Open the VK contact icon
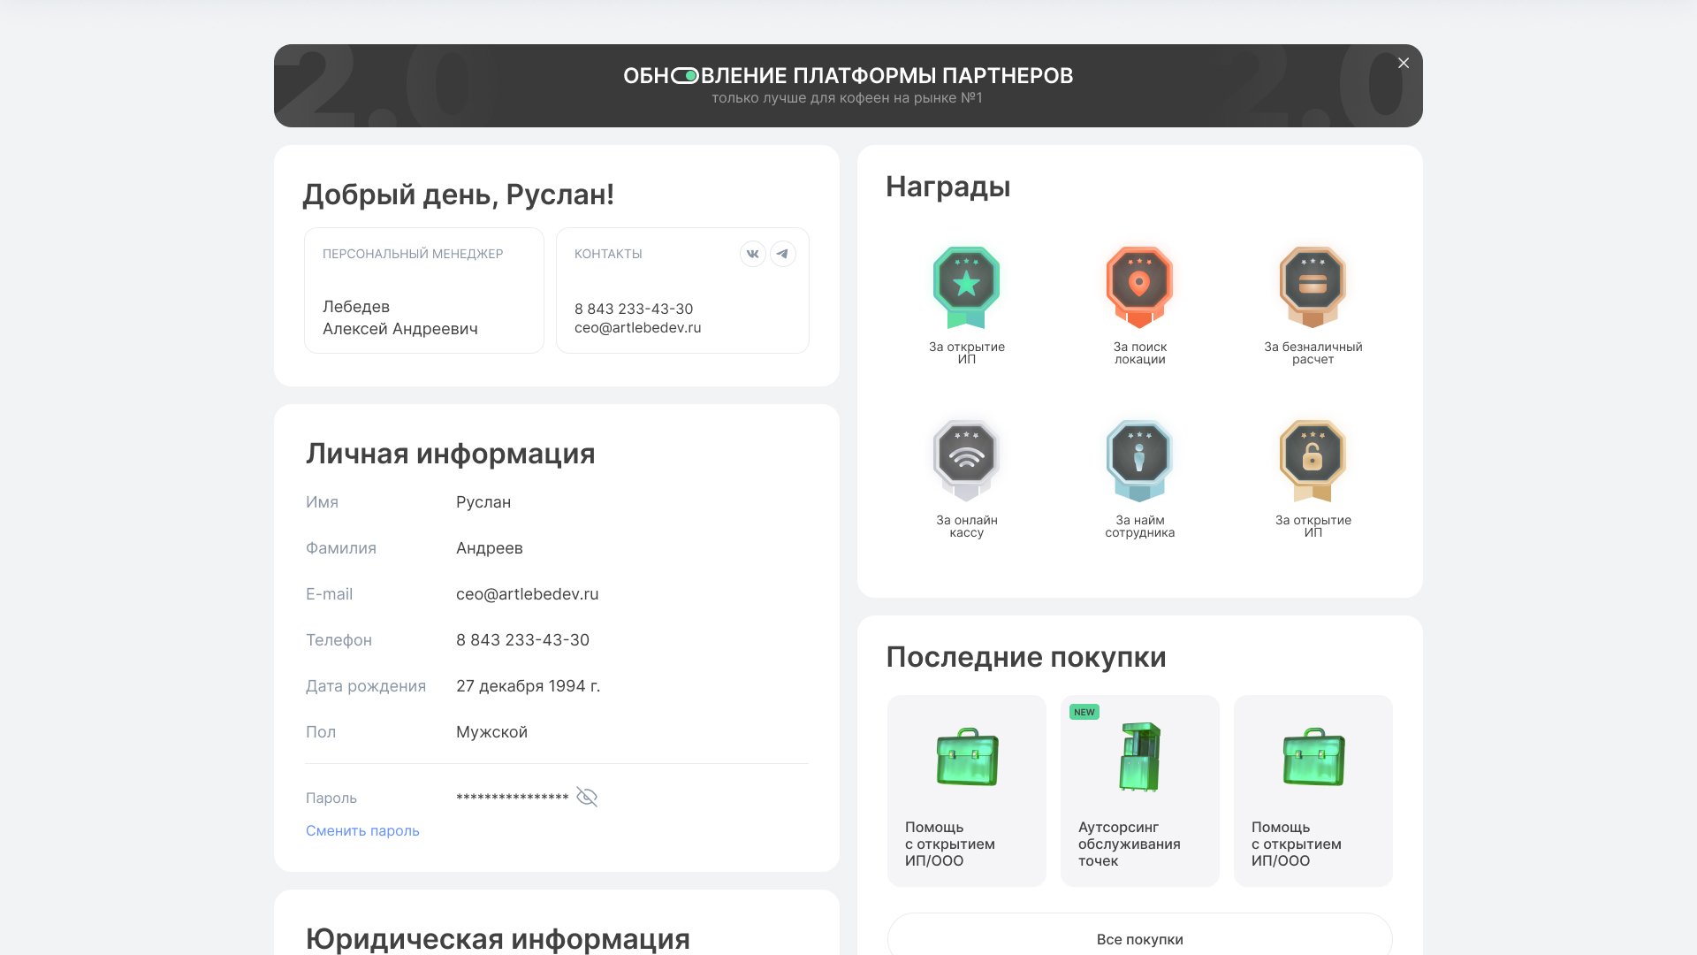 [752, 254]
